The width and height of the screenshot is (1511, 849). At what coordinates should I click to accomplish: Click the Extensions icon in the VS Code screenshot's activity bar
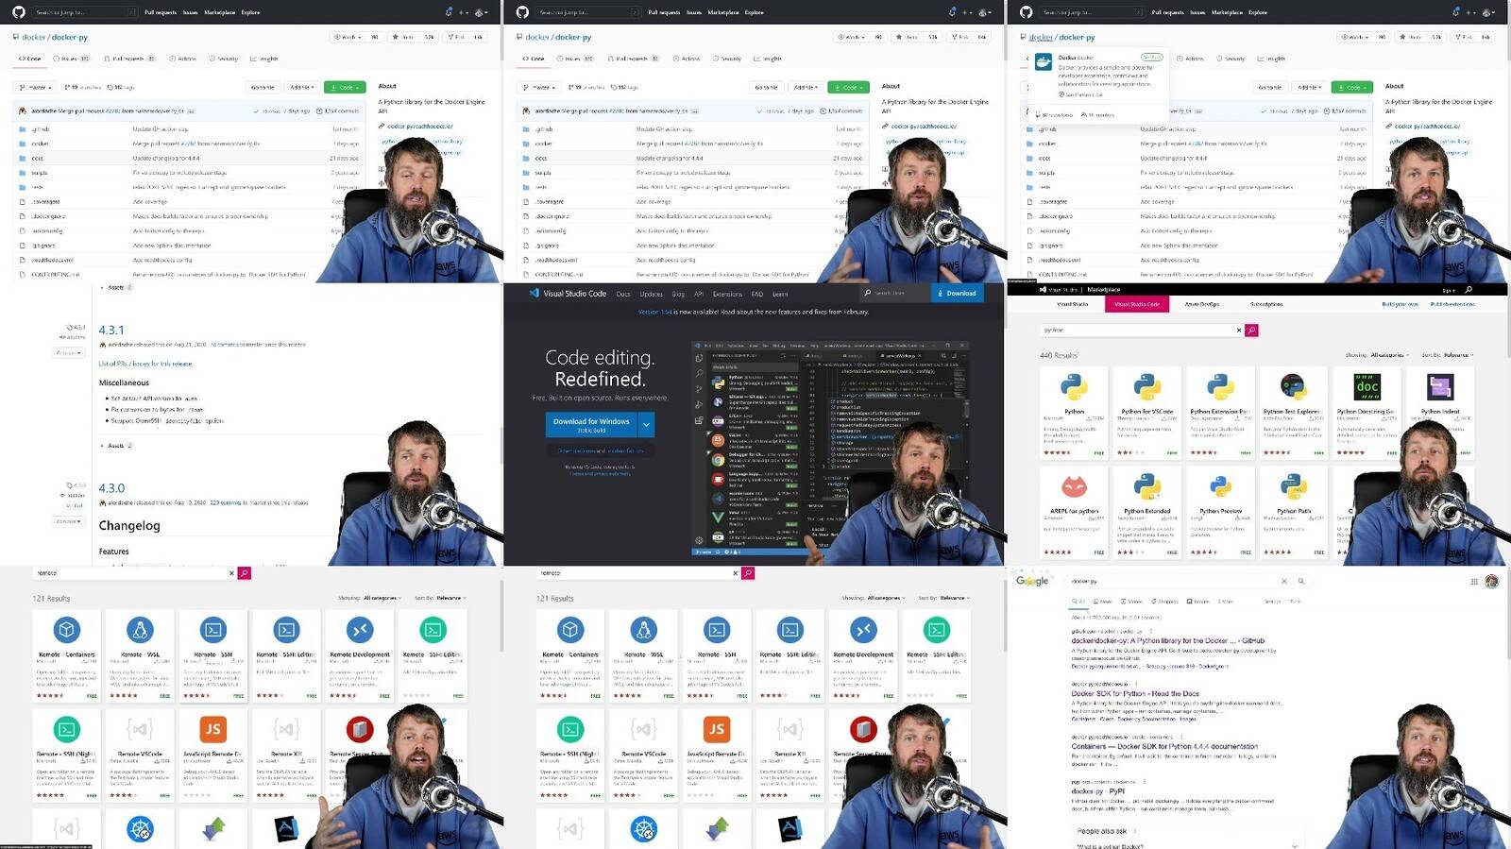699,421
